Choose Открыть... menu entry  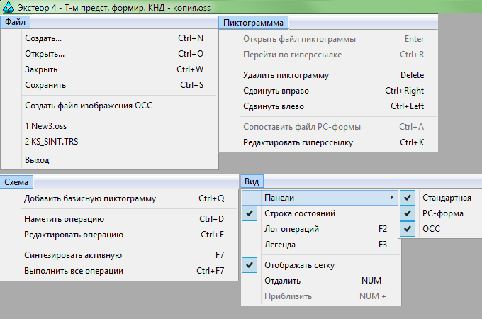(45, 54)
